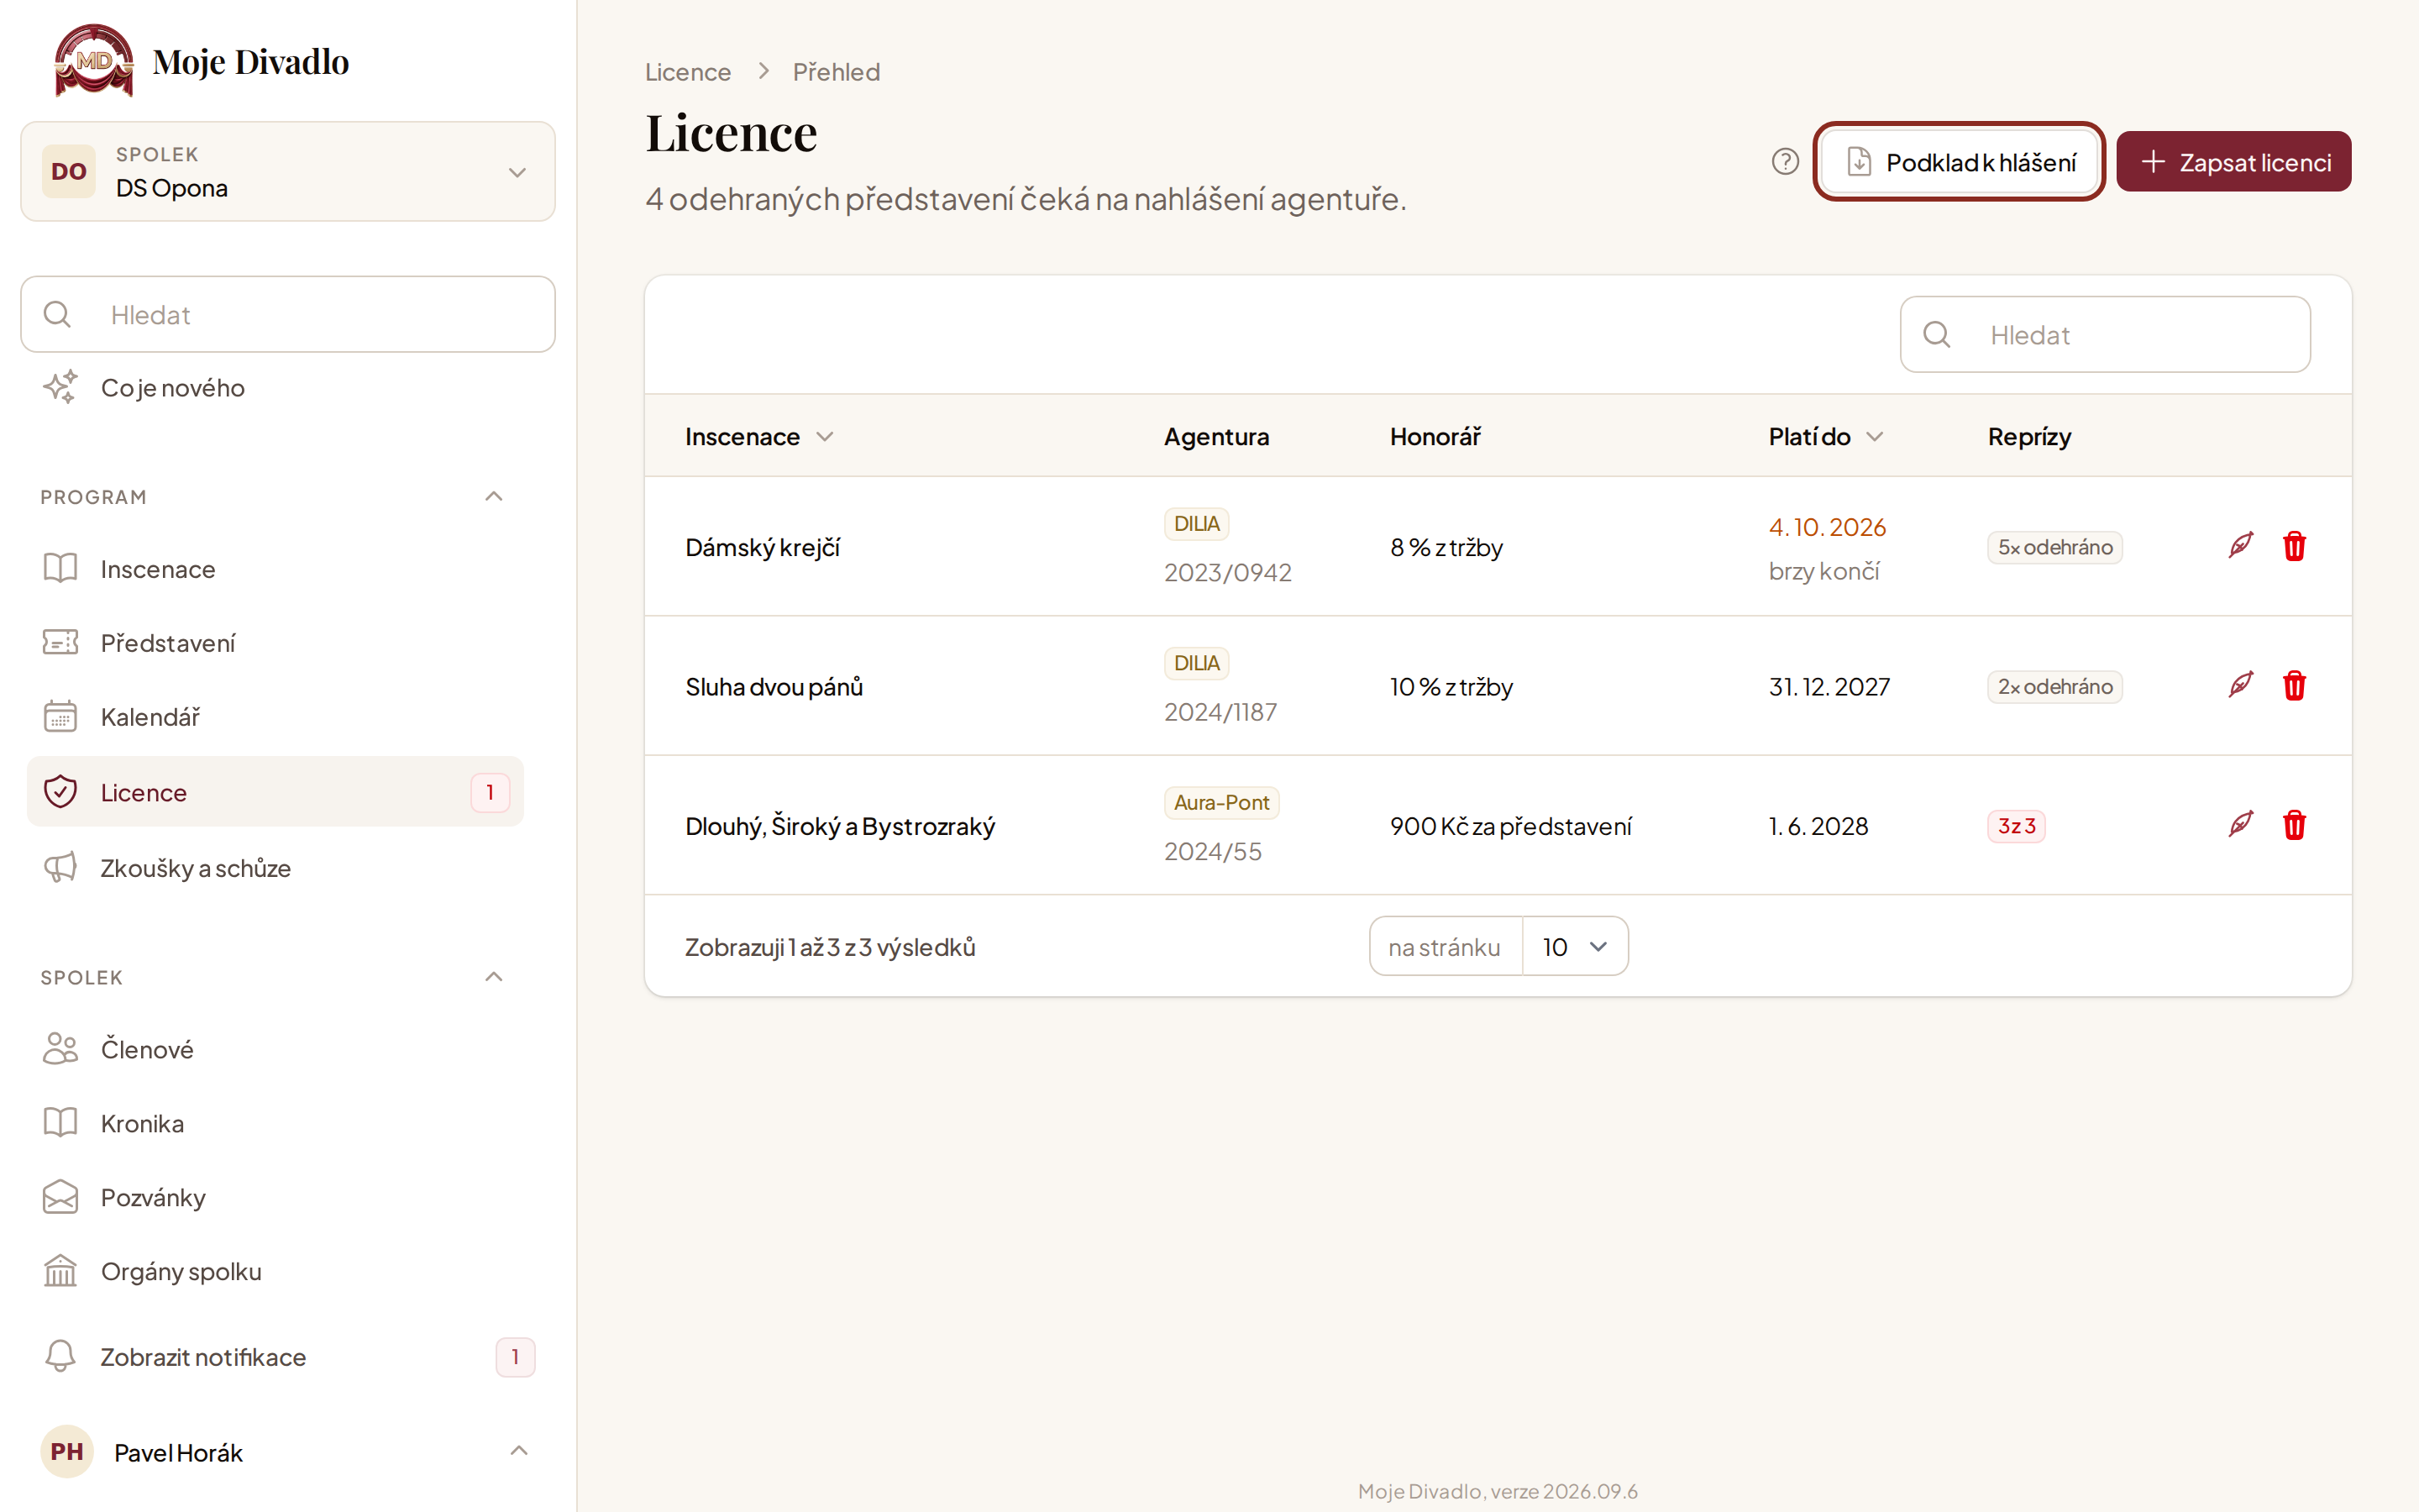Screen dimensions: 2419x1512
Task: Delete the Dlouhý, Široký a Bystrozraký licence
Action: click(2294, 825)
